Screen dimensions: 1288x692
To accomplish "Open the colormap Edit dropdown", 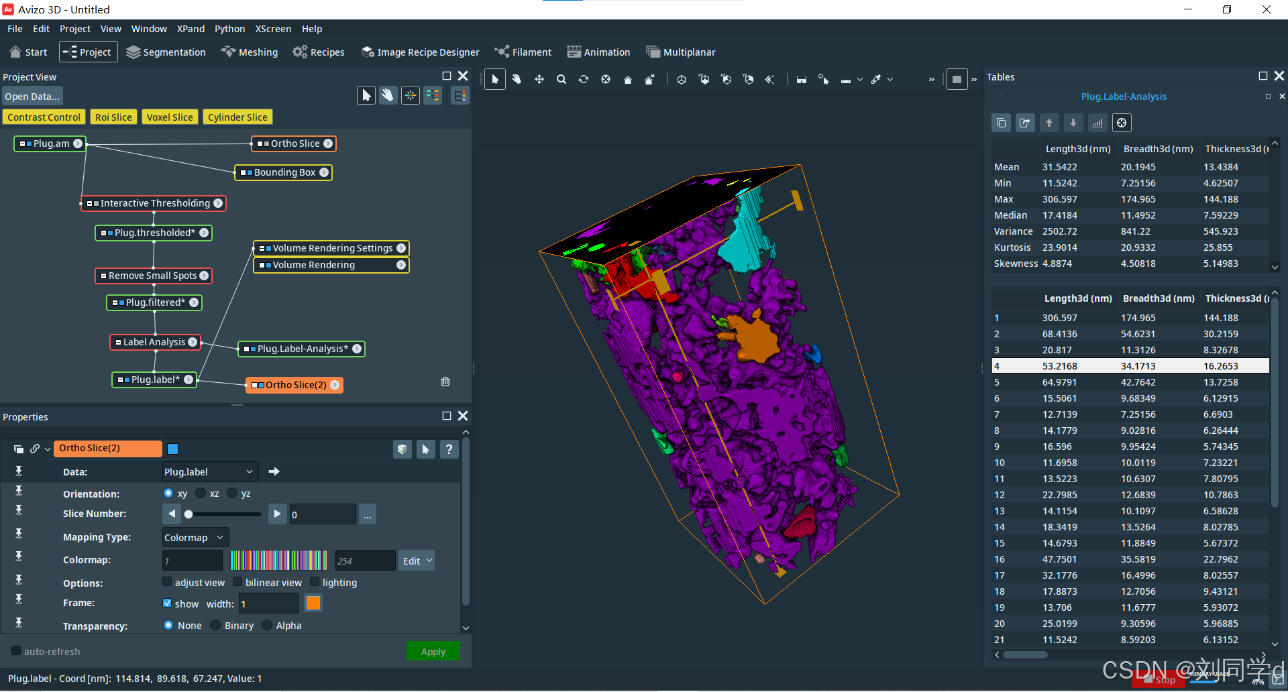I will (417, 561).
